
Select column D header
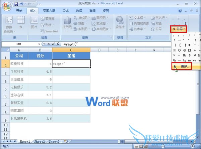pos(99,50)
